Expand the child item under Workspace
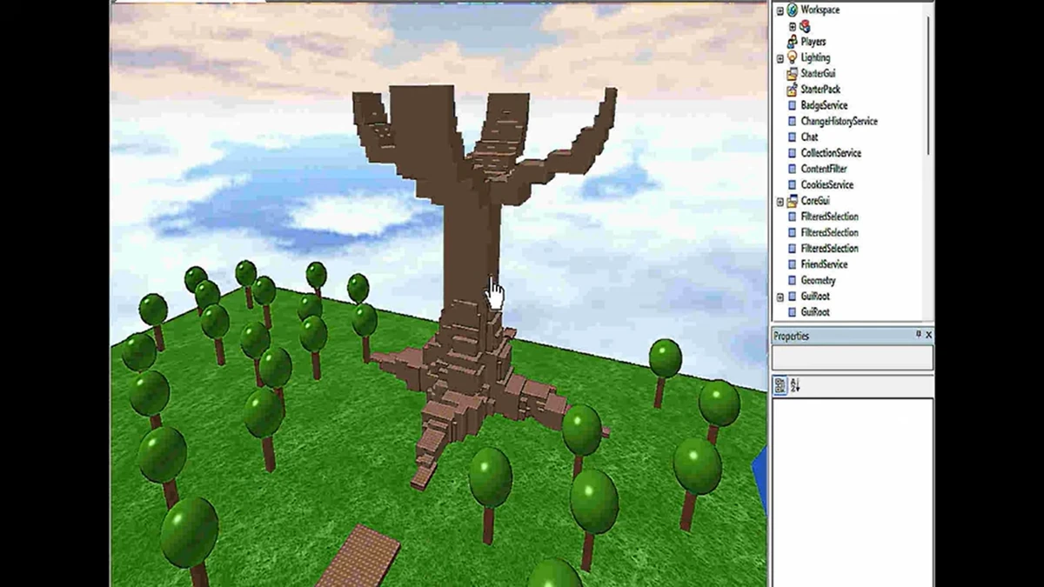 [792, 27]
